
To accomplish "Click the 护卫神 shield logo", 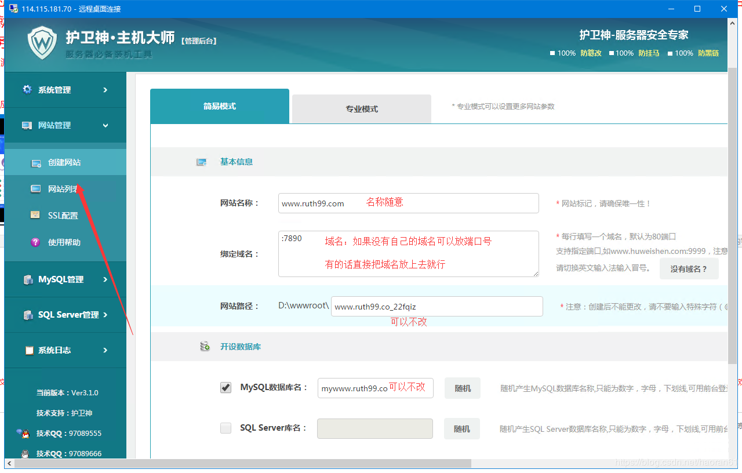I will 42,42.
